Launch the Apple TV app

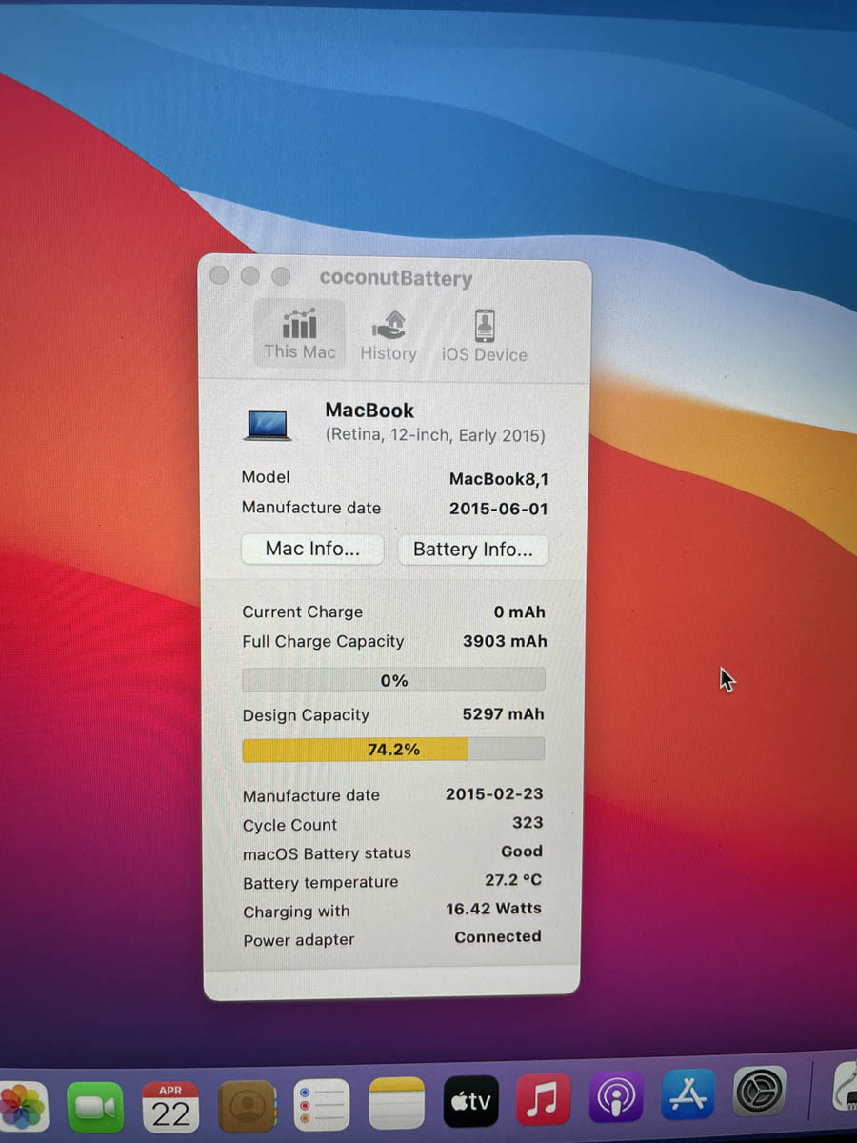pyautogui.click(x=471, y=1103)
